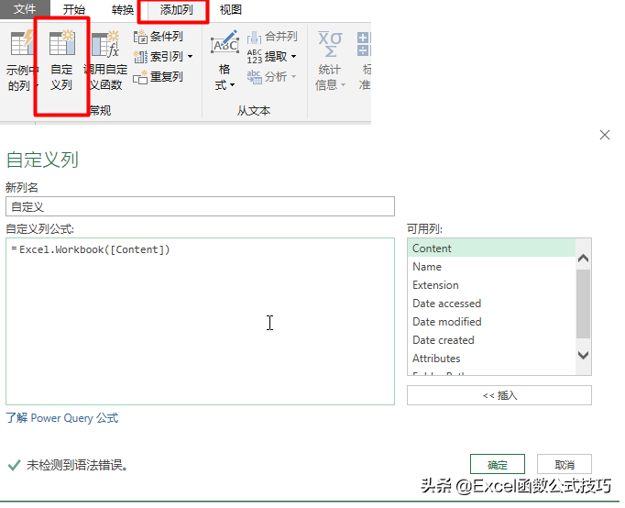This screenshot has height=508, width=625.
Task: Open the 自定义列 tool
Action: tap(61, 60)
